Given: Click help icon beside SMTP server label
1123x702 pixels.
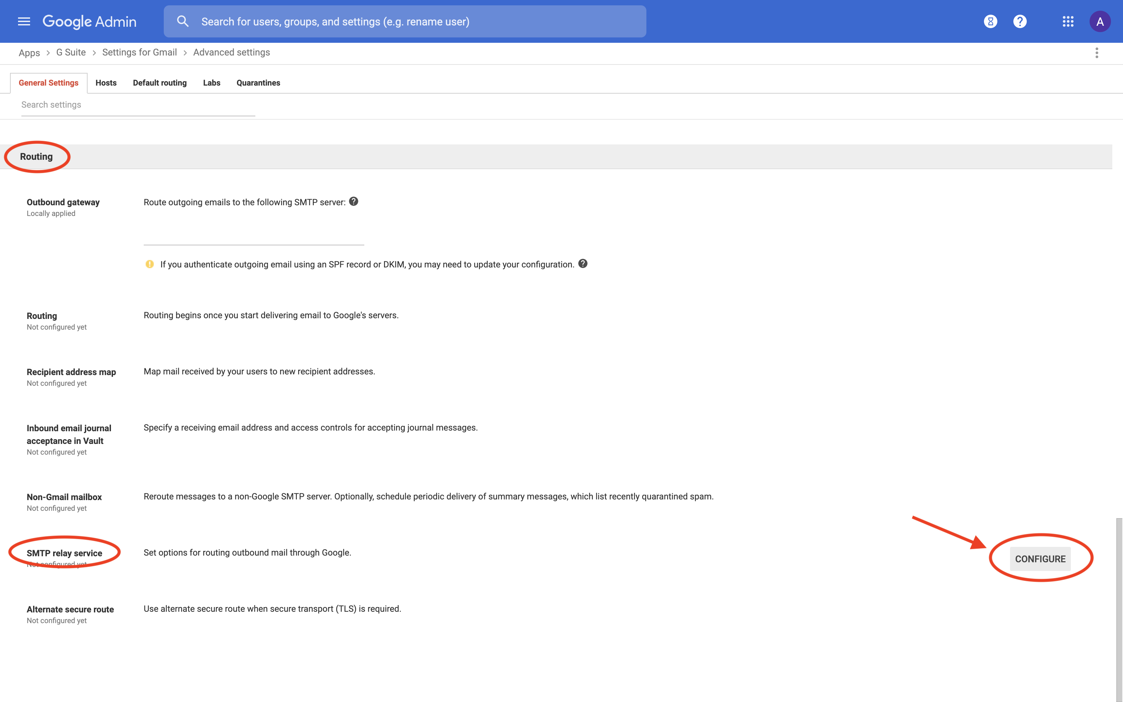Looking at the screenshot, I should pos(354,202).
